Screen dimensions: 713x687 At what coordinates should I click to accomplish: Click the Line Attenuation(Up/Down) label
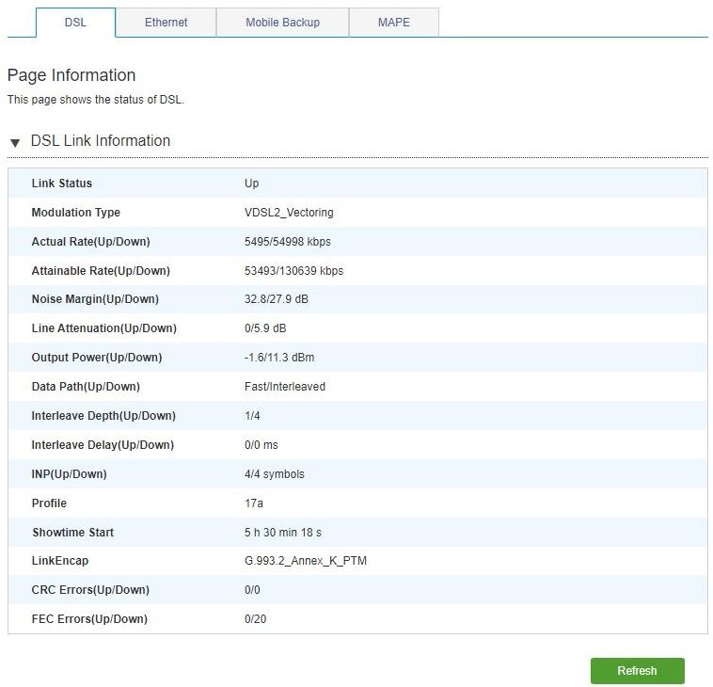[104, 328]
